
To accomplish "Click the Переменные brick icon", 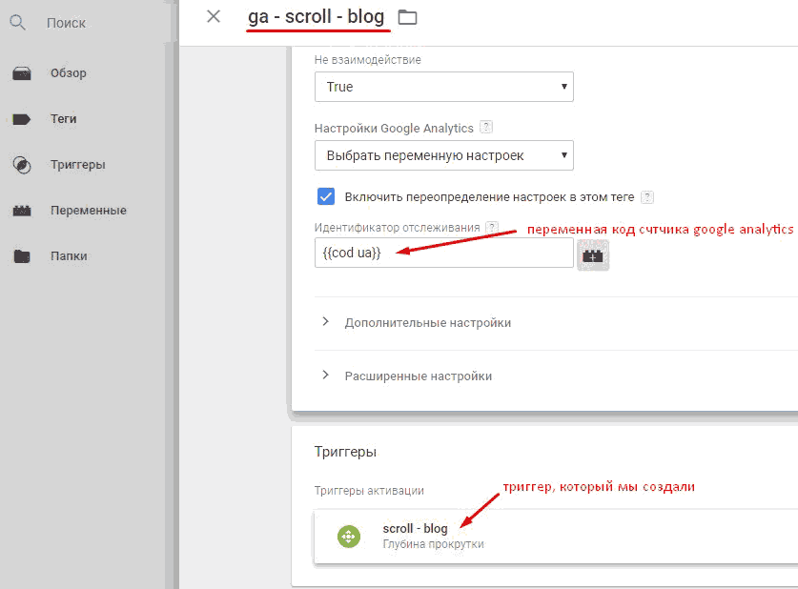I will [x=22, y=211].
